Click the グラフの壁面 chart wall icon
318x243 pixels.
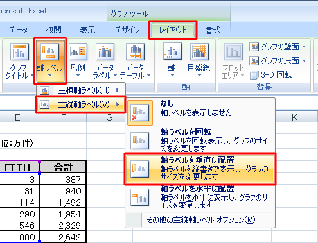coord(254,47)
